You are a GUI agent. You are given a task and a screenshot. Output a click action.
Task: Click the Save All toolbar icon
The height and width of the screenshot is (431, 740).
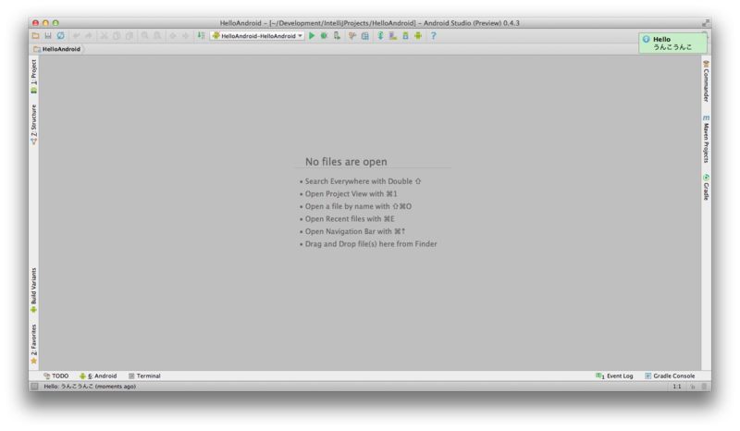pyautogui.click(x=48, y=36)
